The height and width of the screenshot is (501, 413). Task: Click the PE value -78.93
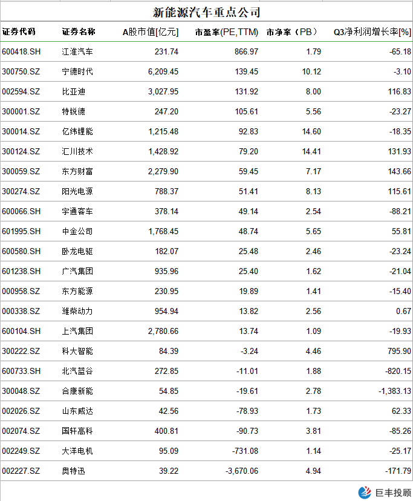tap(247, 411)
